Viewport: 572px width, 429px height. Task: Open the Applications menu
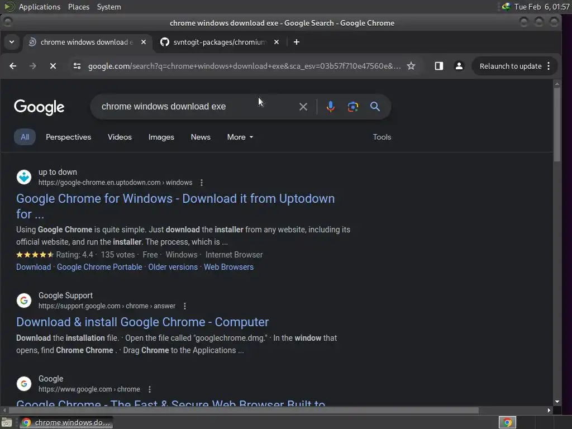pyautogui.click(x=40, y=7)
